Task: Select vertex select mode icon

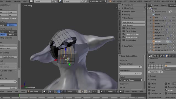Action: 79,92
